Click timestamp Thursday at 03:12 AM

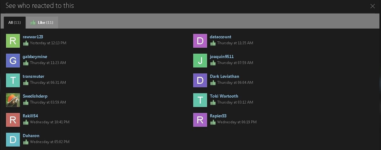tap(235, 102)
